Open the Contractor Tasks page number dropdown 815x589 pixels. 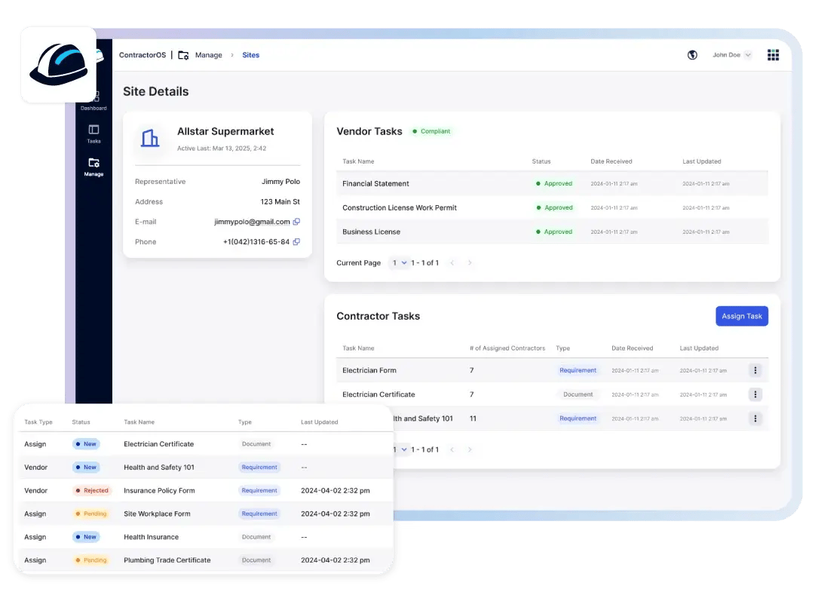(400, 449)
